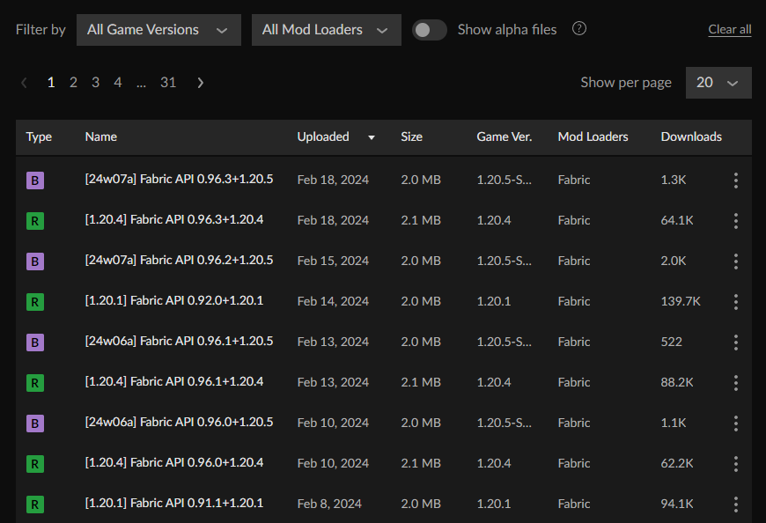This screenshot has width=766, height=523.
Task: Sort by the Mod Loaders column header
Action: coord(593,136)
